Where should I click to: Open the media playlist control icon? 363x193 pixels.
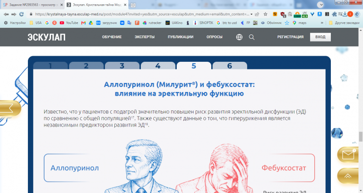pos(340,14)
